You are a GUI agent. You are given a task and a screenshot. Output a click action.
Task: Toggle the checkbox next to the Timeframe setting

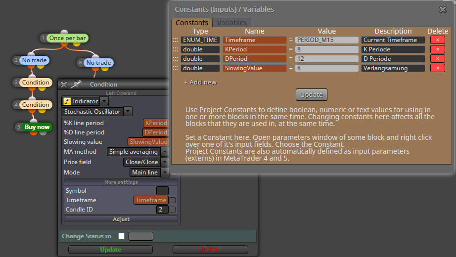173,200
